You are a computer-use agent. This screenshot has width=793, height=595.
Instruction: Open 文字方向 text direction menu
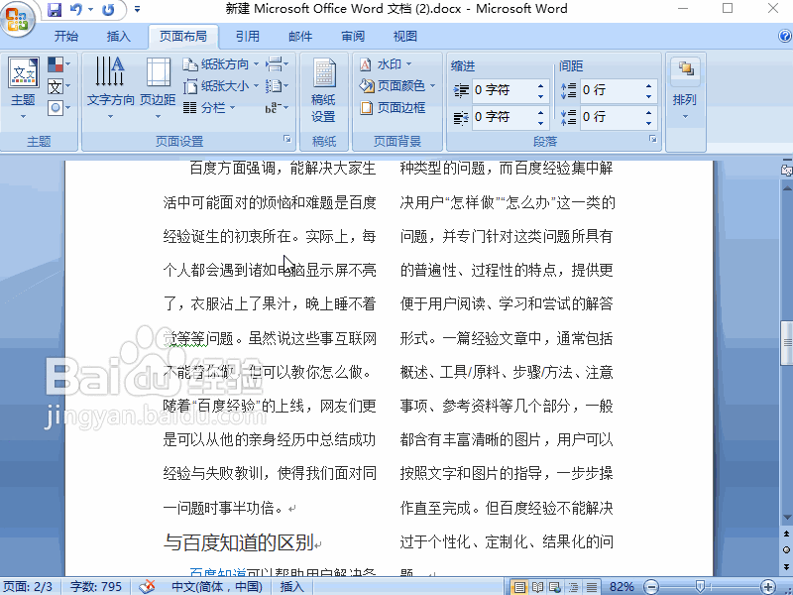point(110,89)
